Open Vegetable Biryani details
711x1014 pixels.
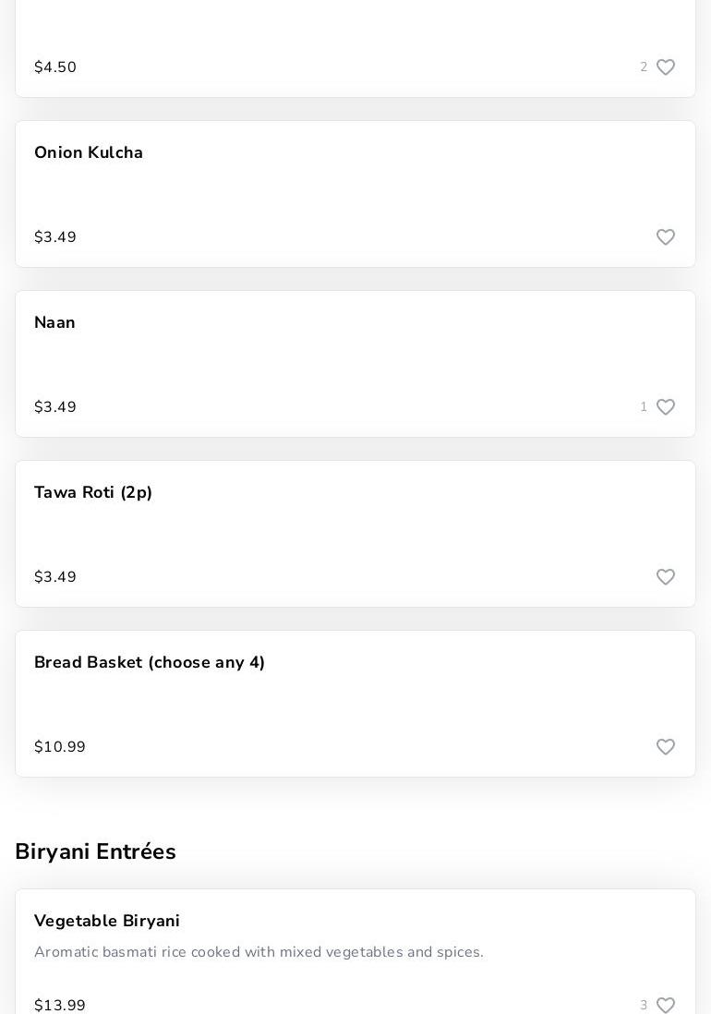(x=107, y=922)
